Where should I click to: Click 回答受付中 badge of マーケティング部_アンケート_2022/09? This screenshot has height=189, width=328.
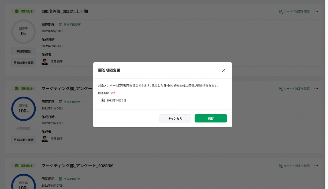pyautogui.click(x=23, y=166)
